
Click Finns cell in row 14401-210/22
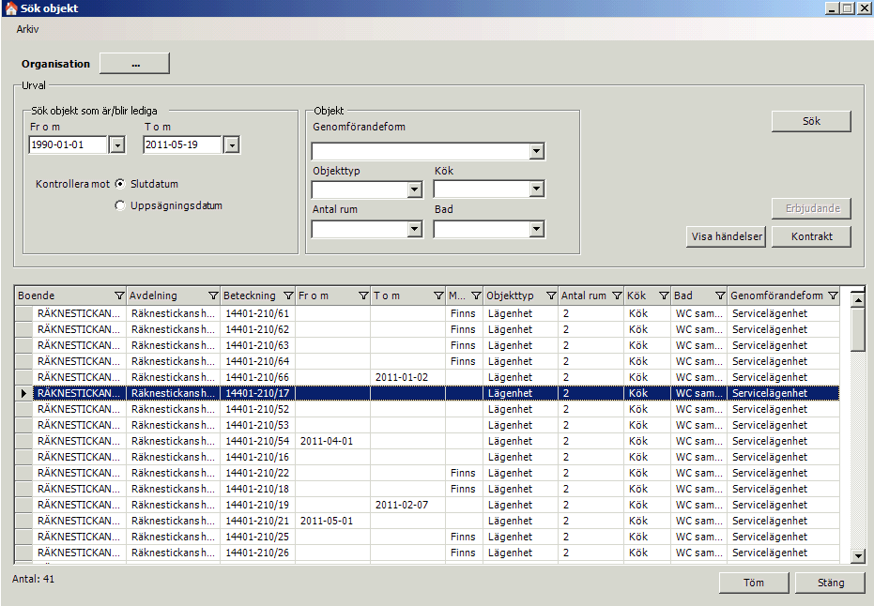pos(463,473)
